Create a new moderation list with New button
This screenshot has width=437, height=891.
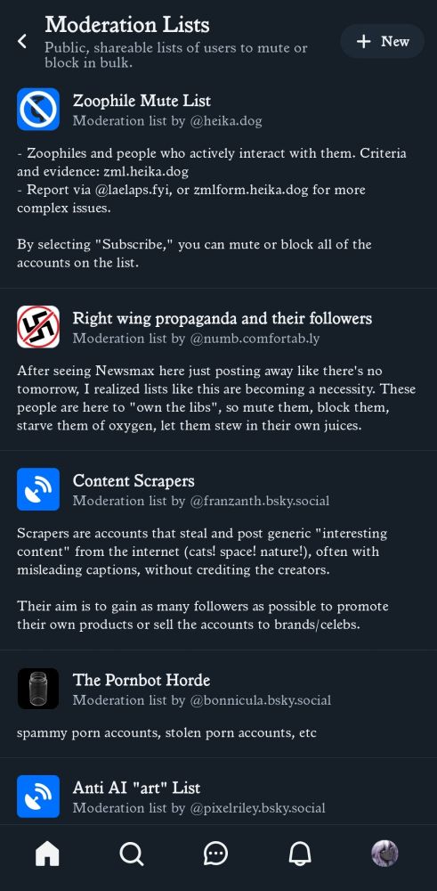click(x=382, y=42)
